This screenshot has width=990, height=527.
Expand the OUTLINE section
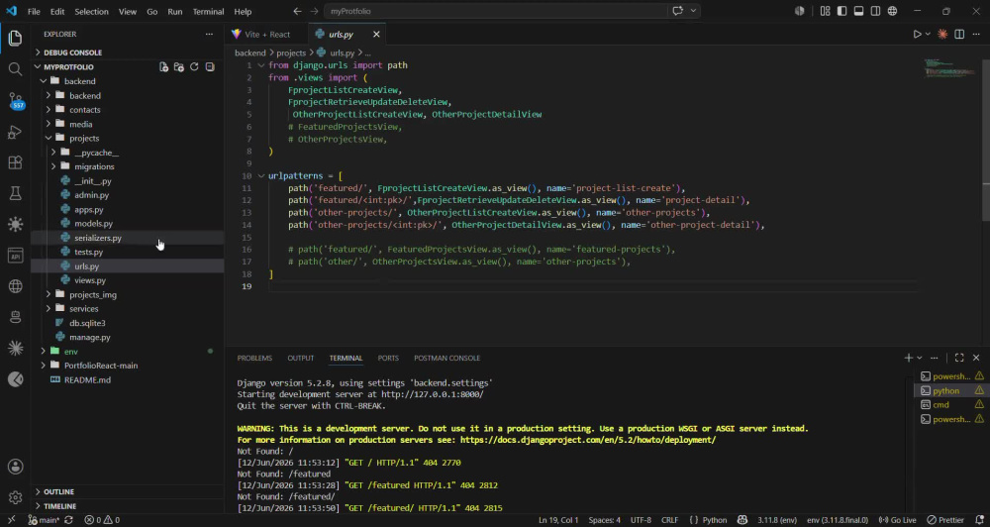58,491
